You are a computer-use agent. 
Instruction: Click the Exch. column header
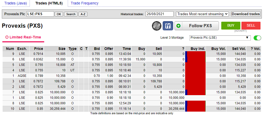22,49
